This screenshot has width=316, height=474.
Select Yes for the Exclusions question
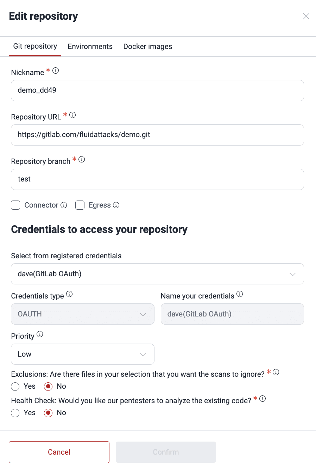click(15, 387)
